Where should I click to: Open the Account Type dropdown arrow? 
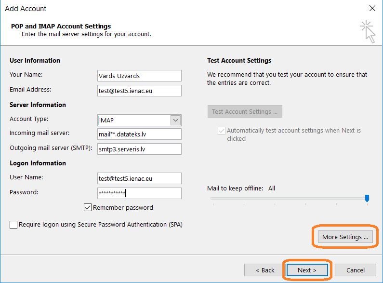point(175,120)
